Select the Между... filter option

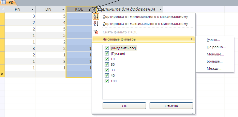point(214,68)
